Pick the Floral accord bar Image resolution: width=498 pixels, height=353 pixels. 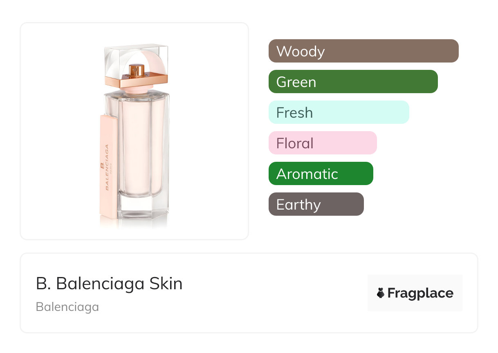point(322,143)
